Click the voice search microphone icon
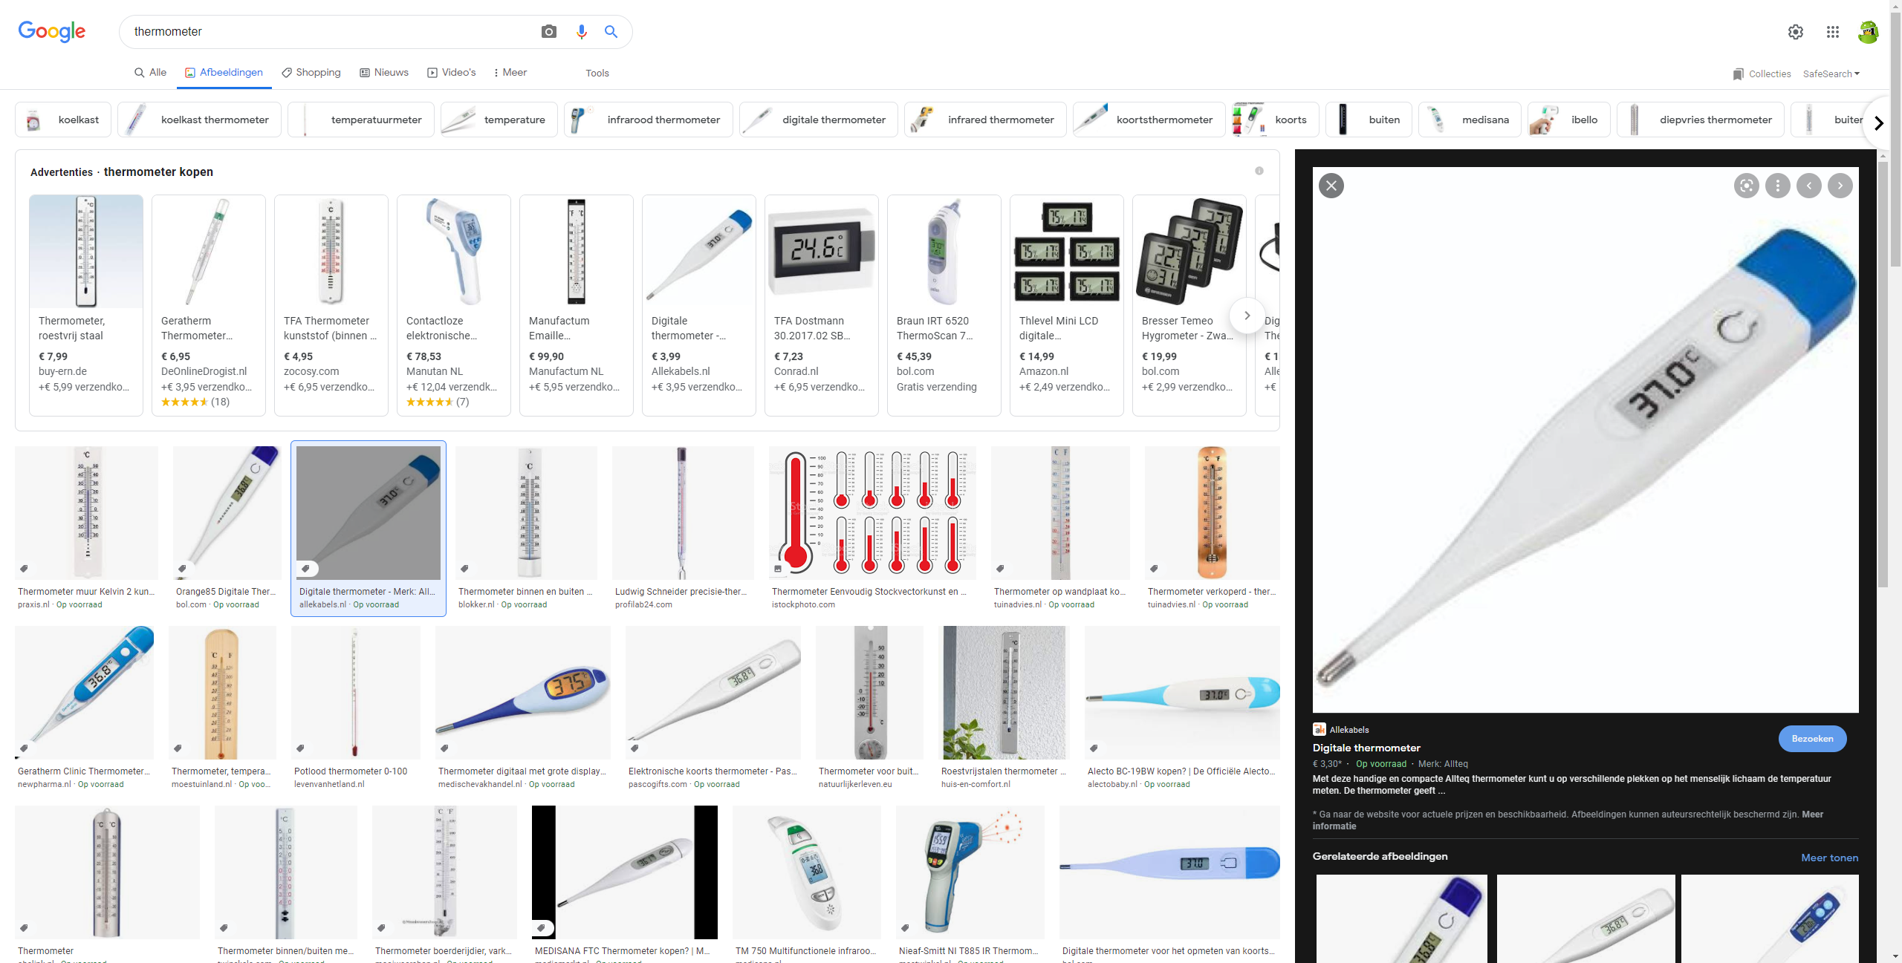1902x963 pixels. 581,32
